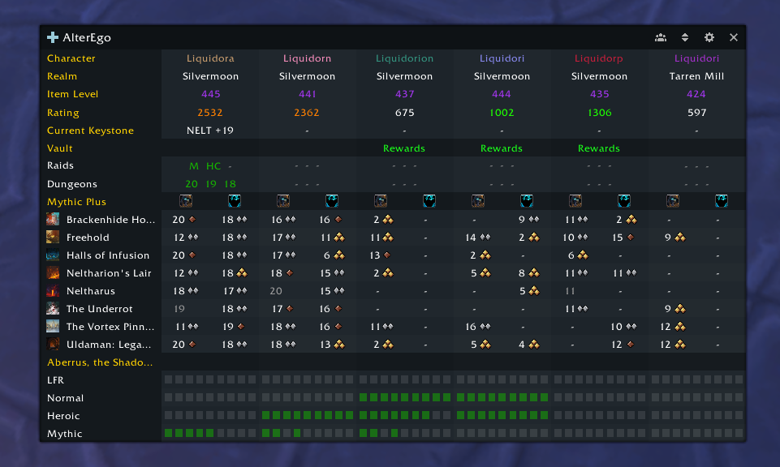Viewport: 780px width, 467px height.
Task: Select the Dungeons sidebar item
Action: pos(74,183)
